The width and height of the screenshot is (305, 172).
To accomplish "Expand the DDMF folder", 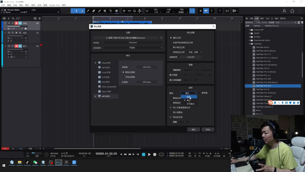I will 250,33.
